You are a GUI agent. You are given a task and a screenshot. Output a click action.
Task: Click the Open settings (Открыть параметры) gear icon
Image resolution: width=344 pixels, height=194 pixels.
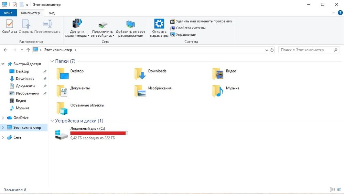click(x=159, y=24)
